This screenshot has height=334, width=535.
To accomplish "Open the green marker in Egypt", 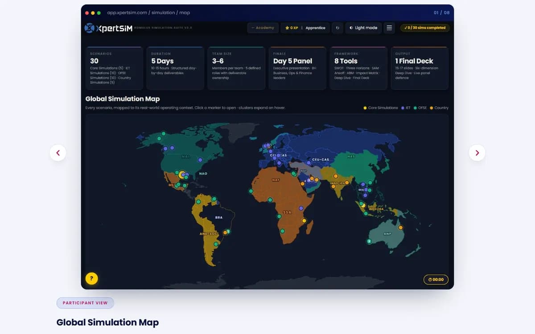I will [293, 174].
